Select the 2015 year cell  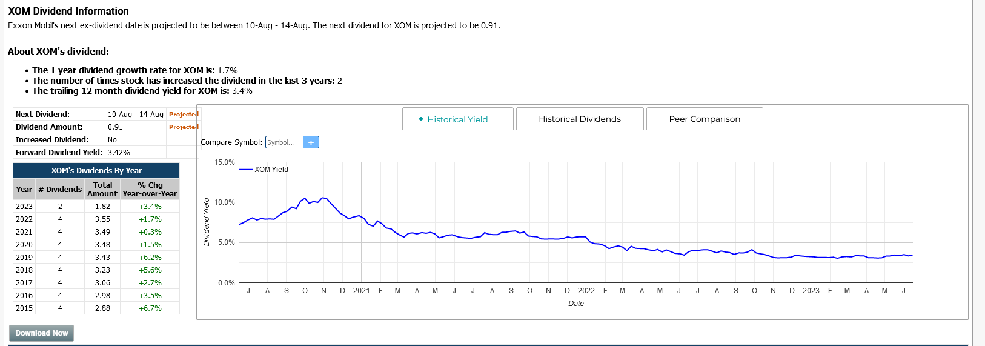coord(24,308)
